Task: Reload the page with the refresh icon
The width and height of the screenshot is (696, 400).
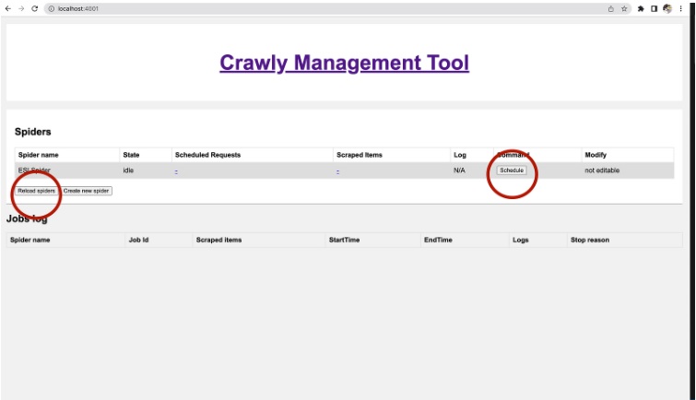Action: point(35,8)
